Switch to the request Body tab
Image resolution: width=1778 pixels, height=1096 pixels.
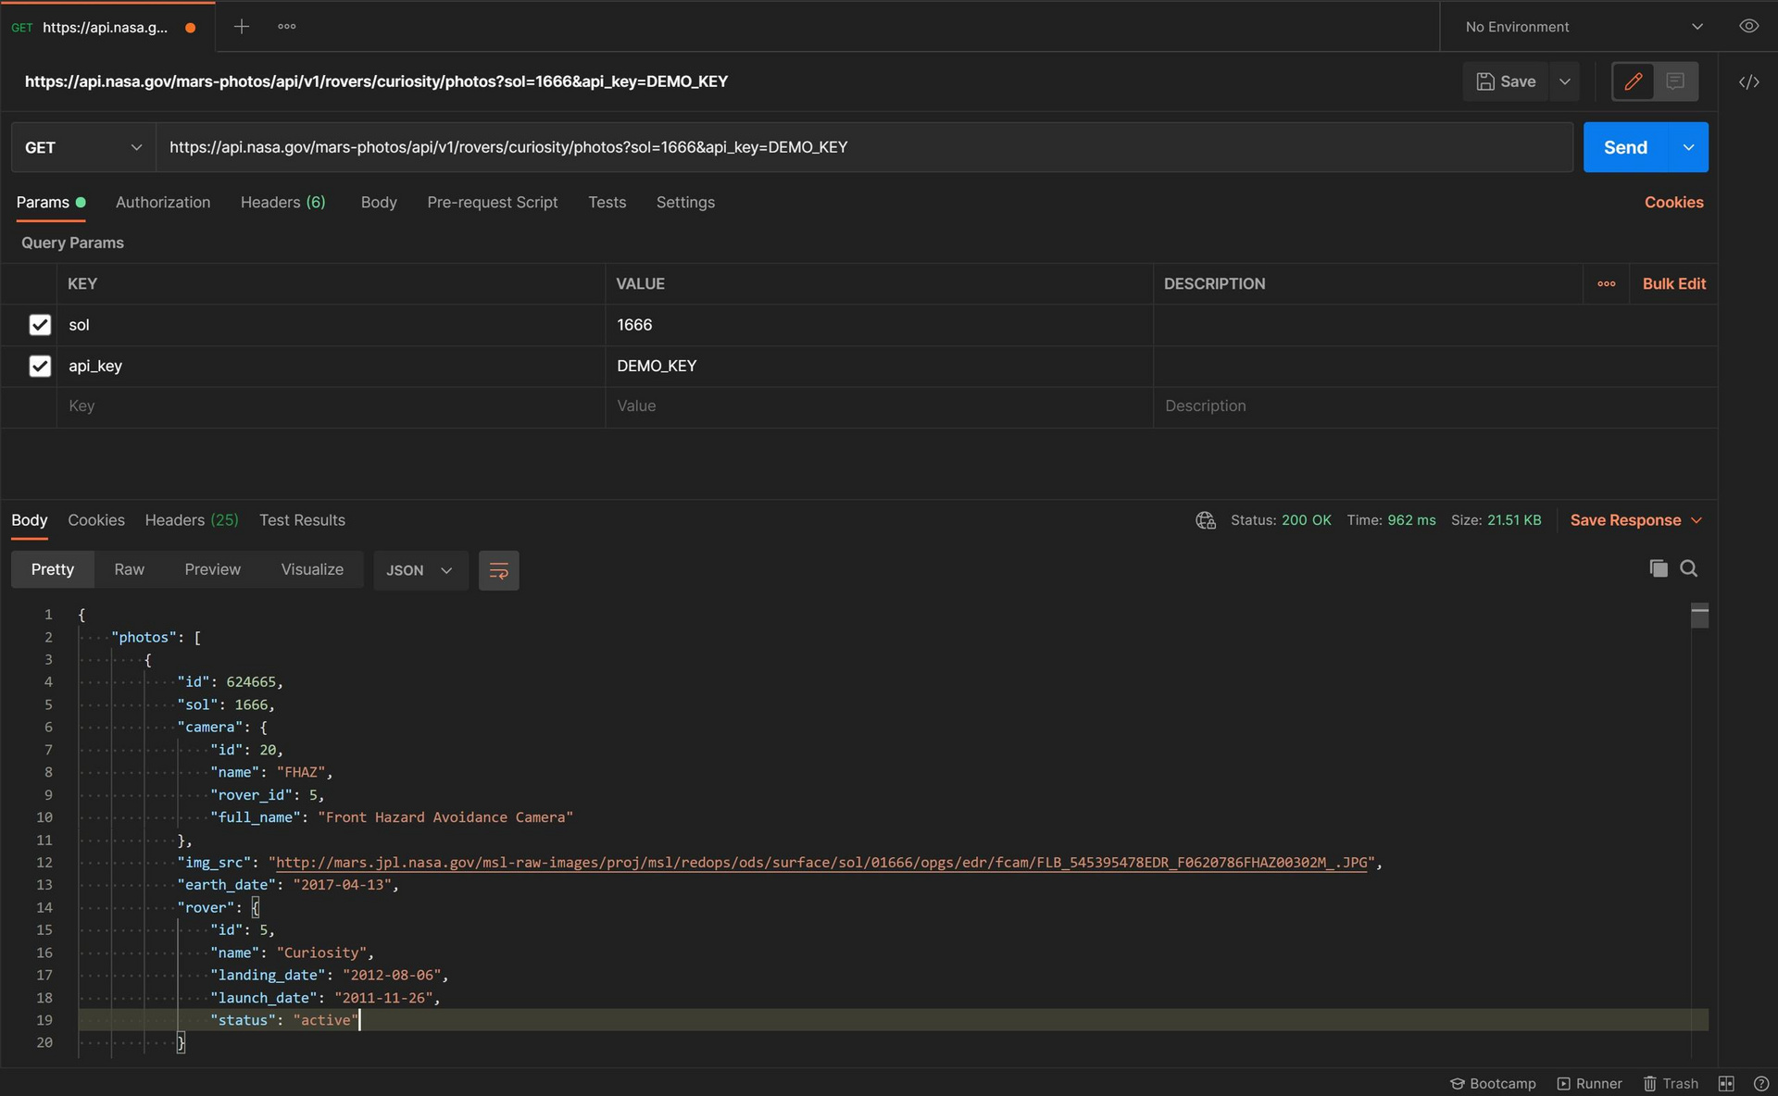tap(379, 202)
